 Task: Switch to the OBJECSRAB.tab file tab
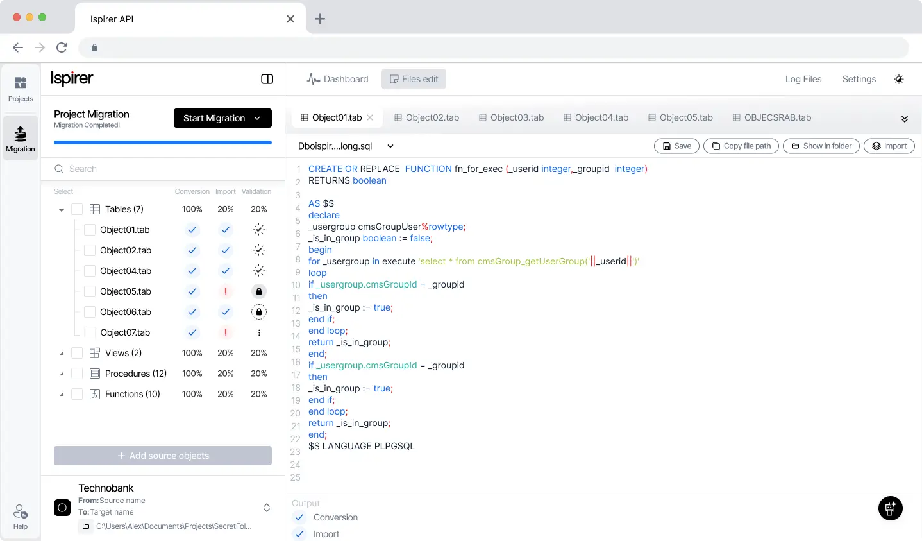(x=772, y=117)
